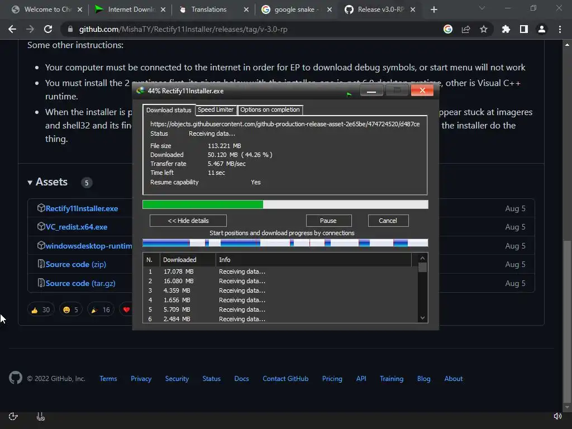Screen dimensions: 572x429
Task: Pause the Rectify11Installer download
Action: [x=328, y=221]
